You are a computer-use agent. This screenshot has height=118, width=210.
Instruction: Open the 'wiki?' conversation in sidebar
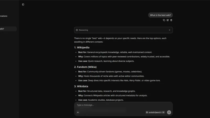8,29
